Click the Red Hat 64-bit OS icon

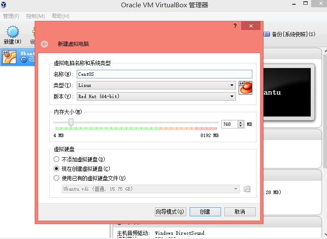pos(245,88)
